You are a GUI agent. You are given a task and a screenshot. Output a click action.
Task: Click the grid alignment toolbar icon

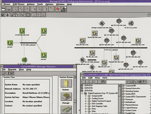(34, 15)
